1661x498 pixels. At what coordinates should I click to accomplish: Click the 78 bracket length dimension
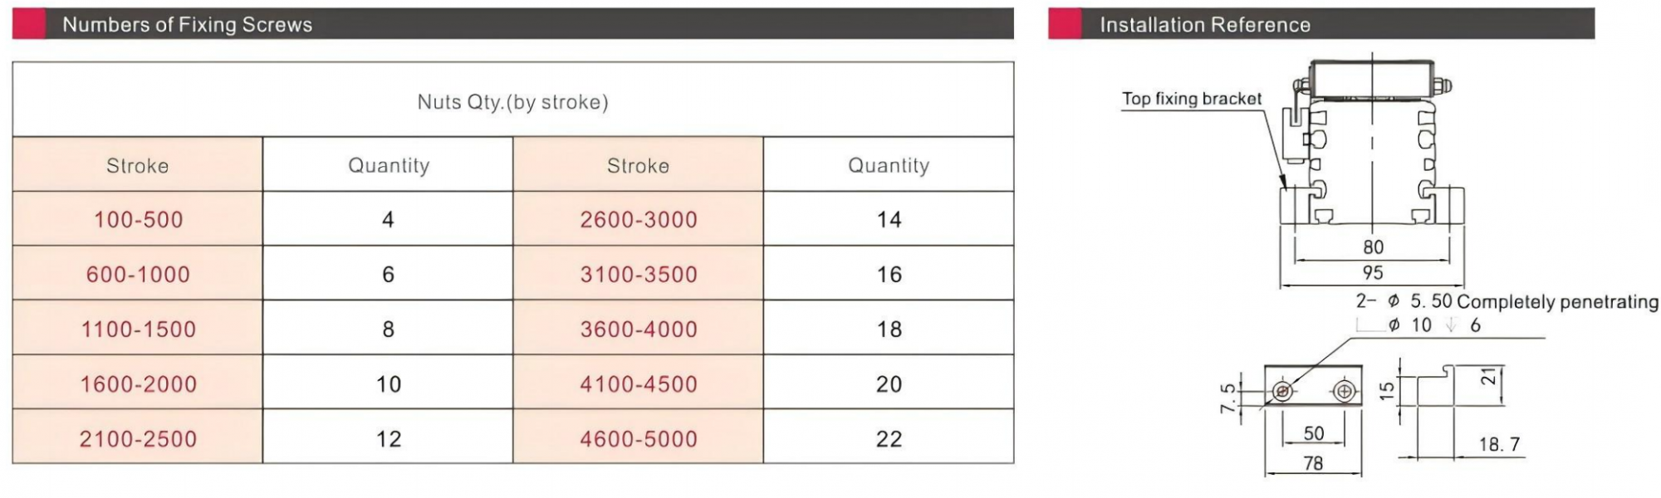[1313, 463]
